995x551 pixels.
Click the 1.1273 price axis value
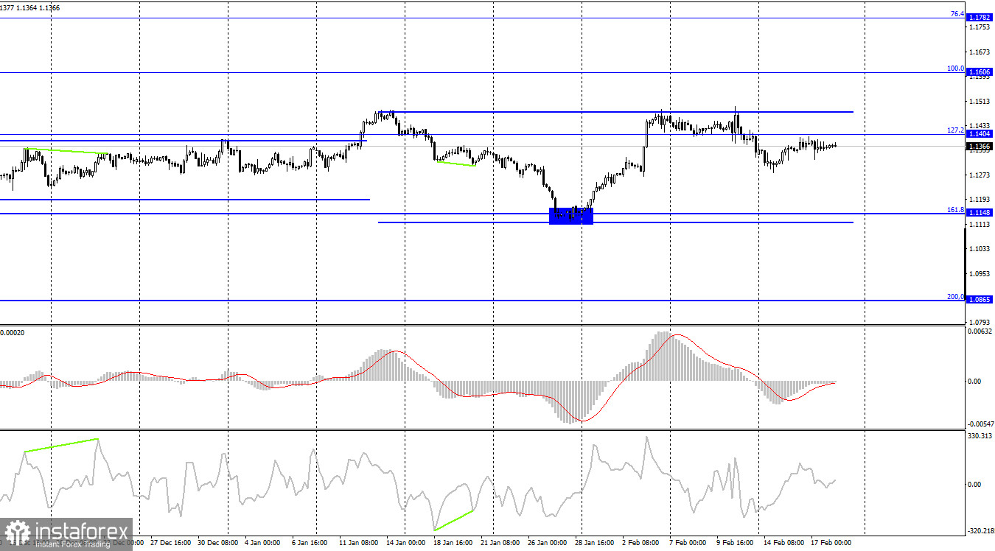pyautogui.click(x=980, y=175)
